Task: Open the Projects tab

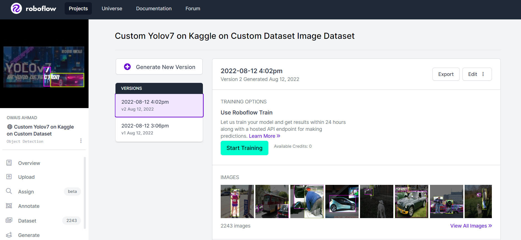Action: (78, 9)
